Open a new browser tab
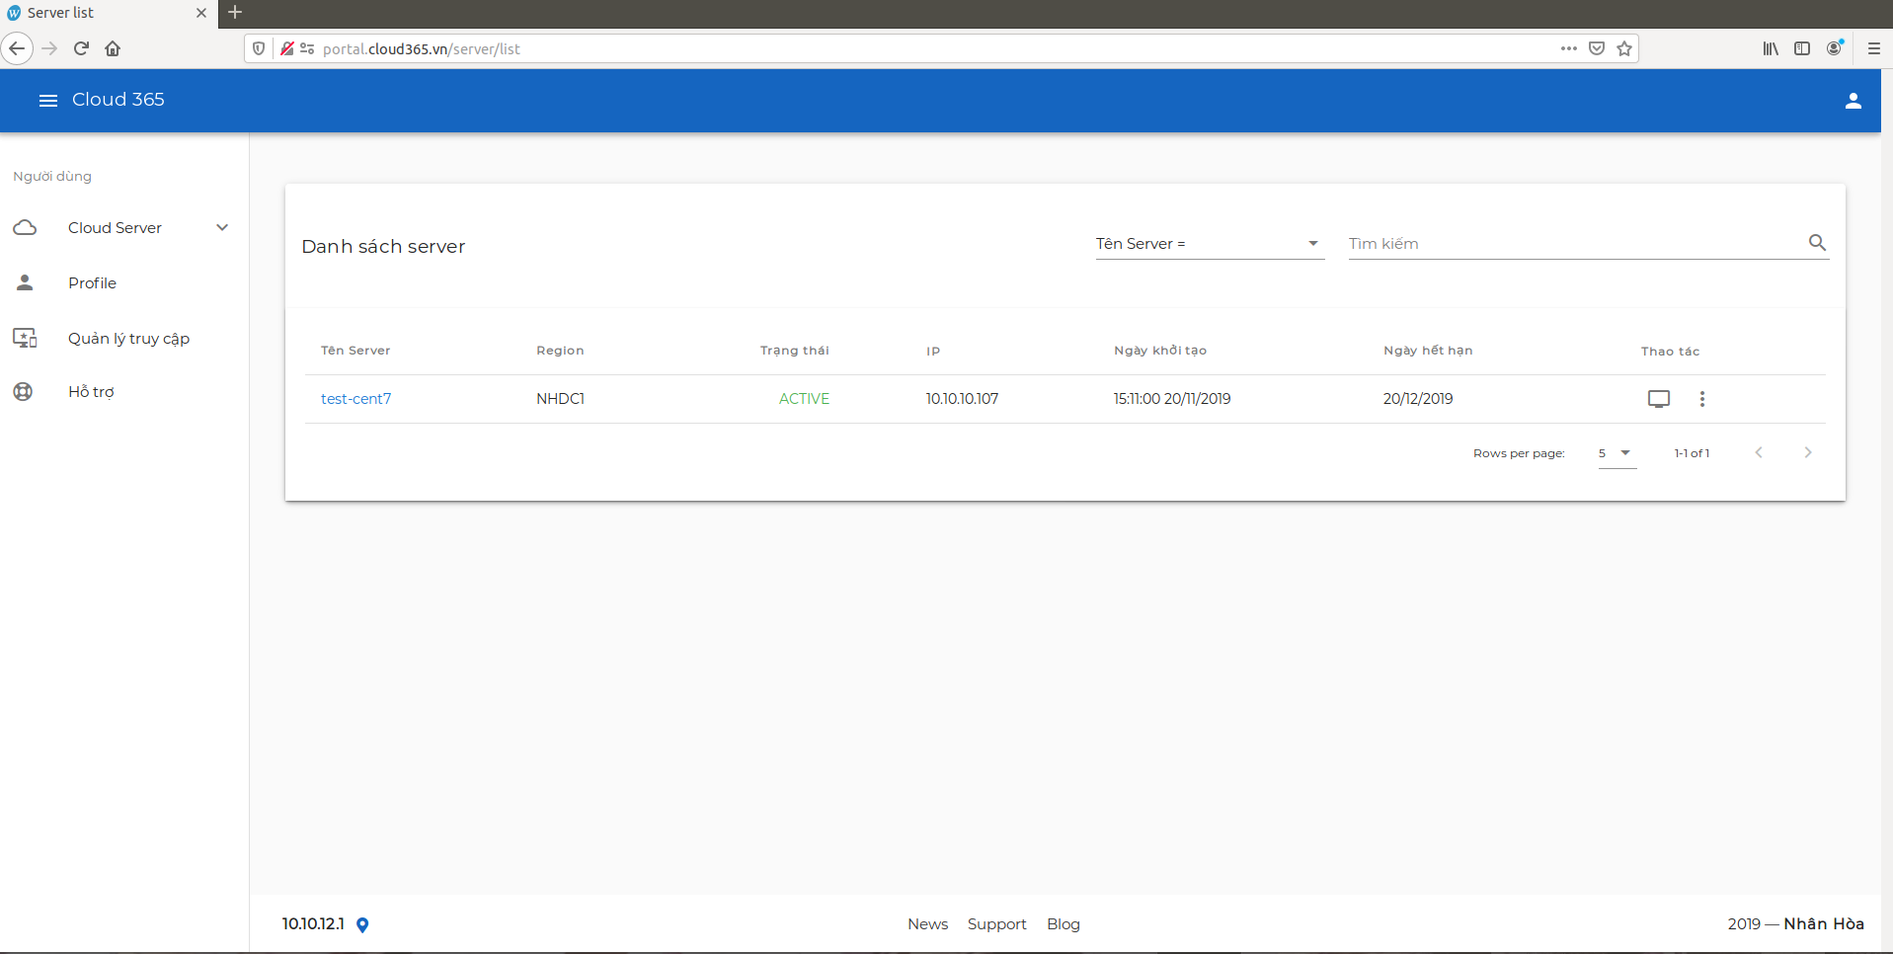1893x954 pixels. click(235, 13)
